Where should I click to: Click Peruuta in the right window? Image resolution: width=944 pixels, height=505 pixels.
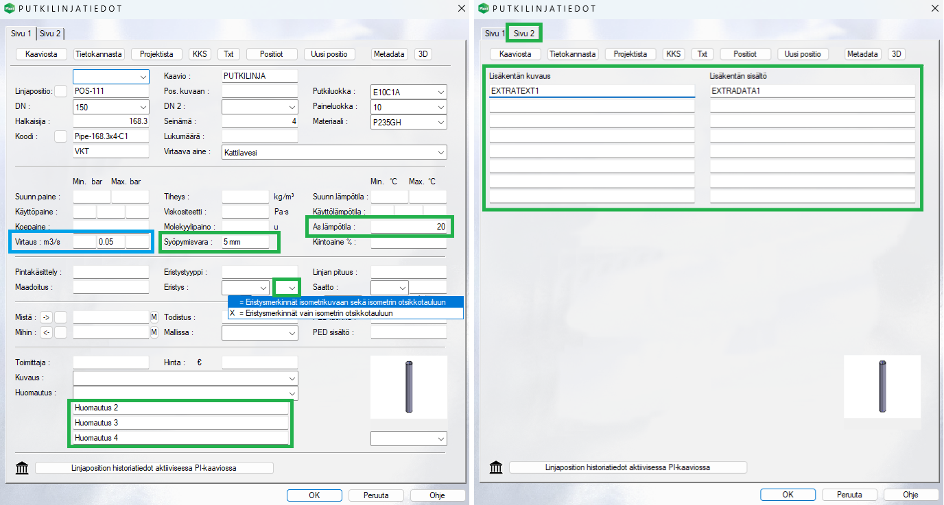849,495
